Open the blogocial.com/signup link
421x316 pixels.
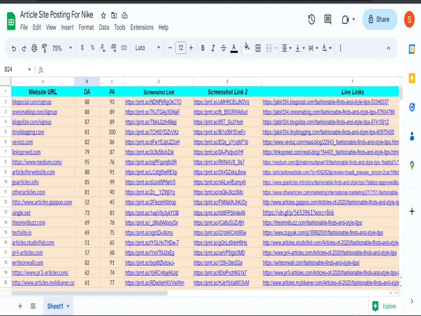(32, 102)
